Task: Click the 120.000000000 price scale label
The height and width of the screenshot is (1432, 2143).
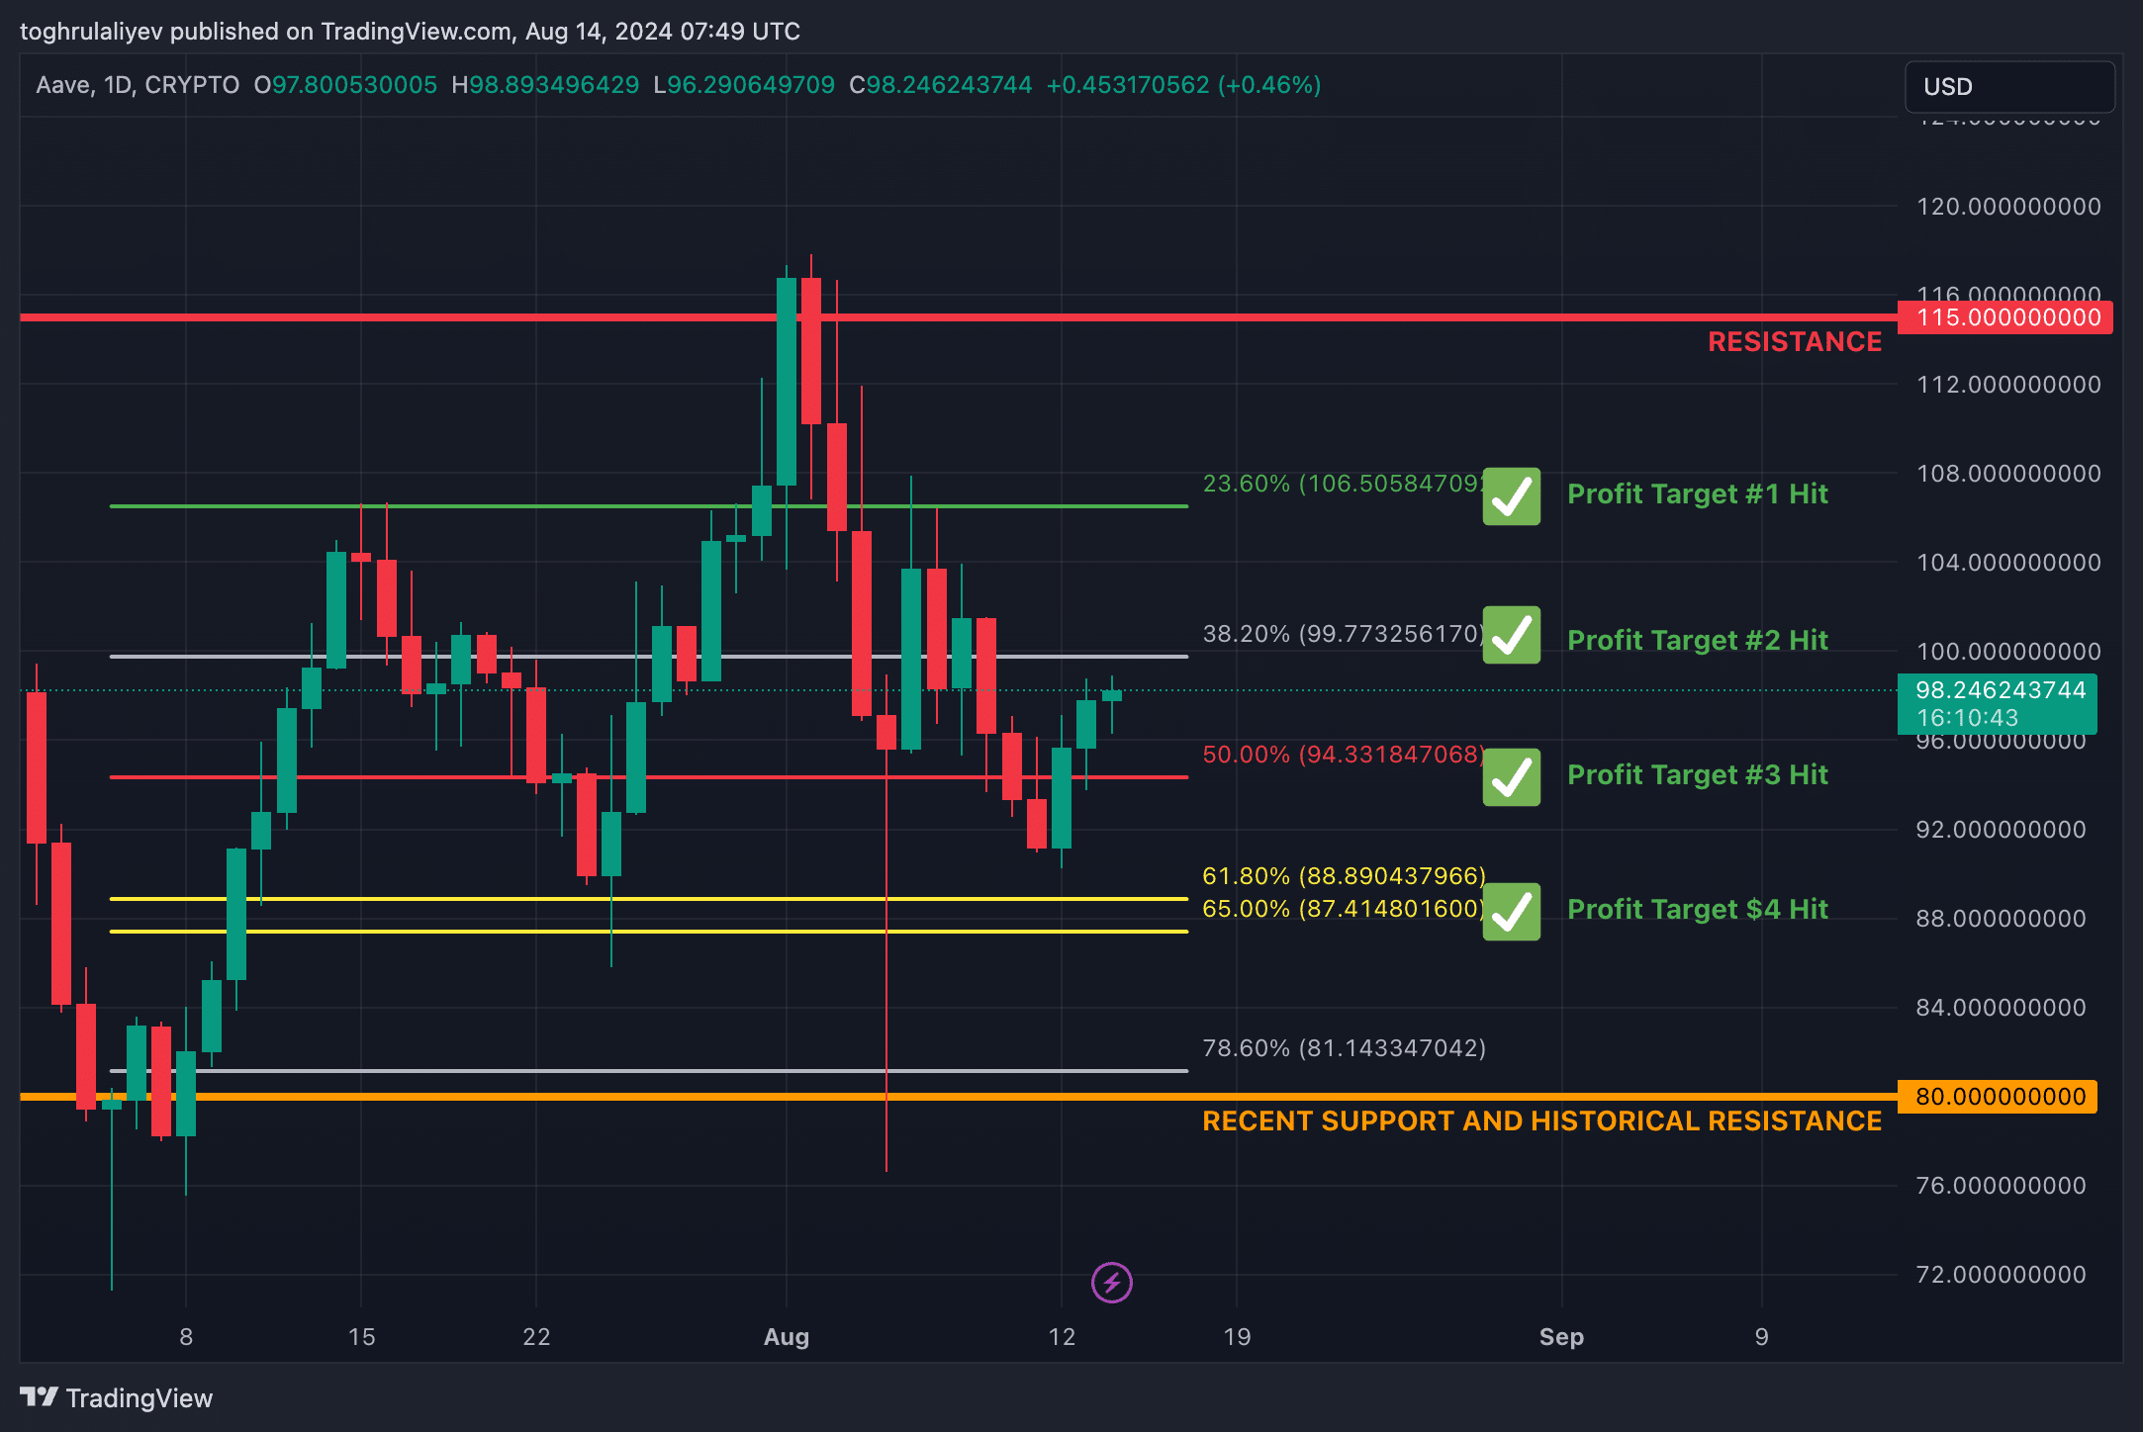Action: pyautogui.click(x=2008, y=207)
